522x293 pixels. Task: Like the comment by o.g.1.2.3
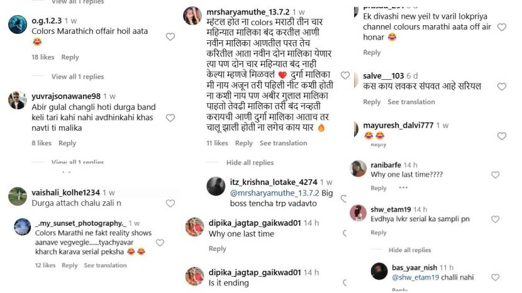pyautogui.click(x=170, y=36)
